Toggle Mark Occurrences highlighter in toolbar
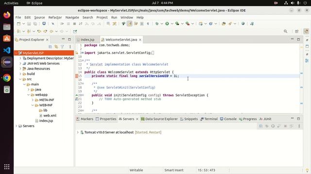Image resolution: width=311 pixels, height=174 pixels. pyautogui.click(x=130, y=24)
